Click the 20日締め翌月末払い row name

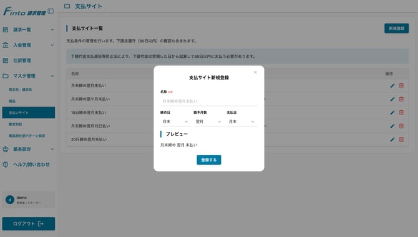pyautogui.click(x=89, y=139)
